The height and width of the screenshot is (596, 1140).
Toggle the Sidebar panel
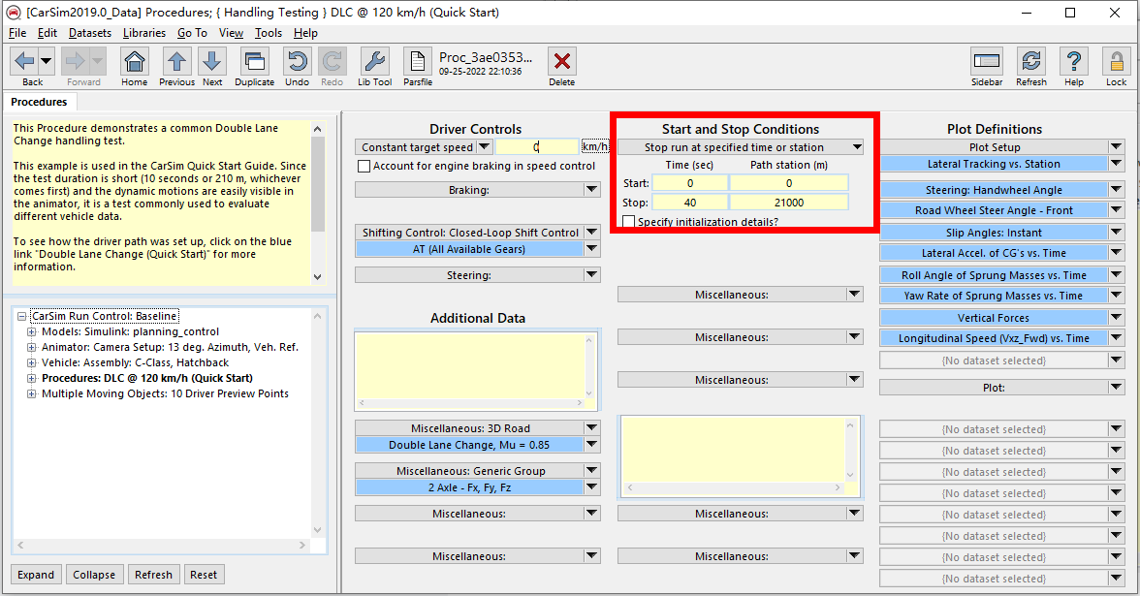tap(987, 61)
